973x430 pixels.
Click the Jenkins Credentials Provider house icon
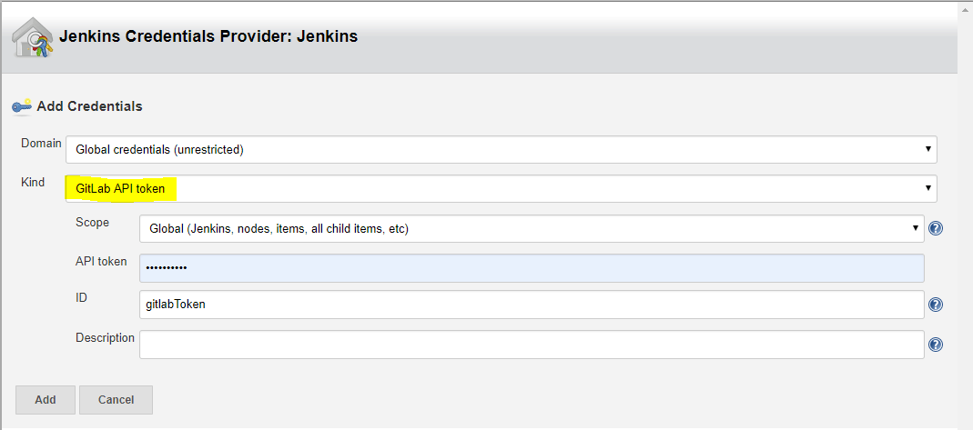pos(32,37)
